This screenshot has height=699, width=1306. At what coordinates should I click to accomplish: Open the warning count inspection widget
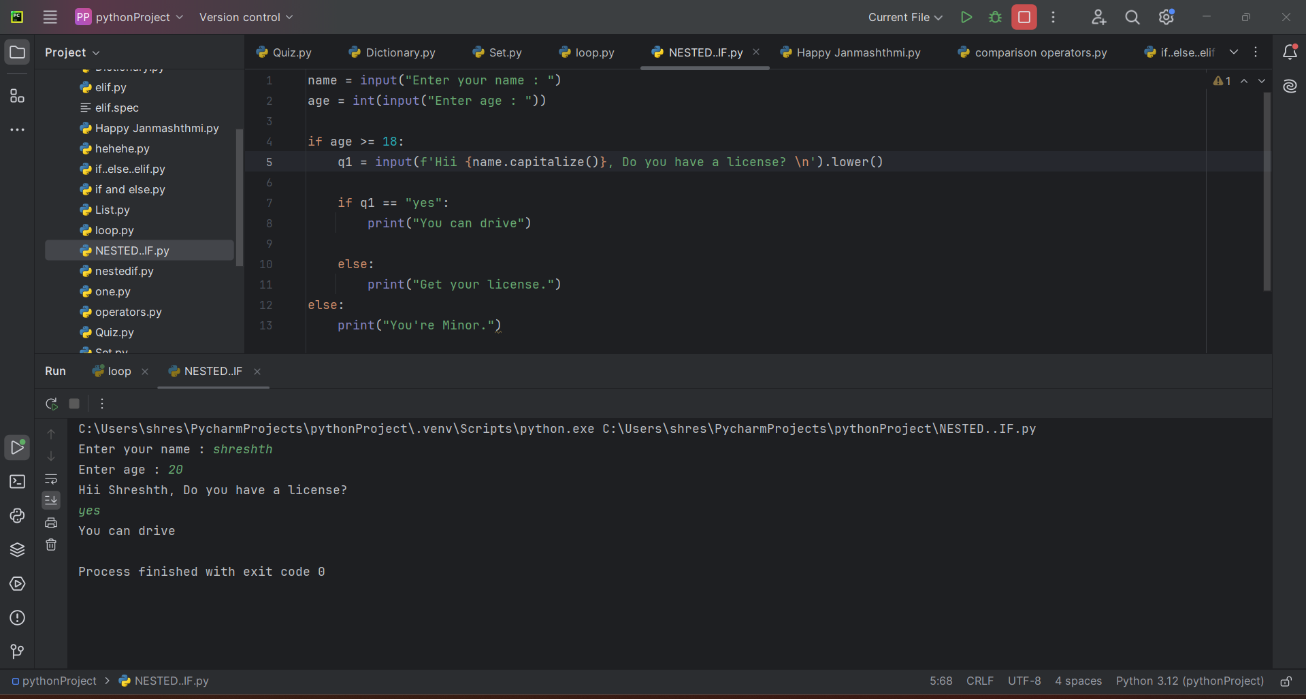coord(1222,81)
